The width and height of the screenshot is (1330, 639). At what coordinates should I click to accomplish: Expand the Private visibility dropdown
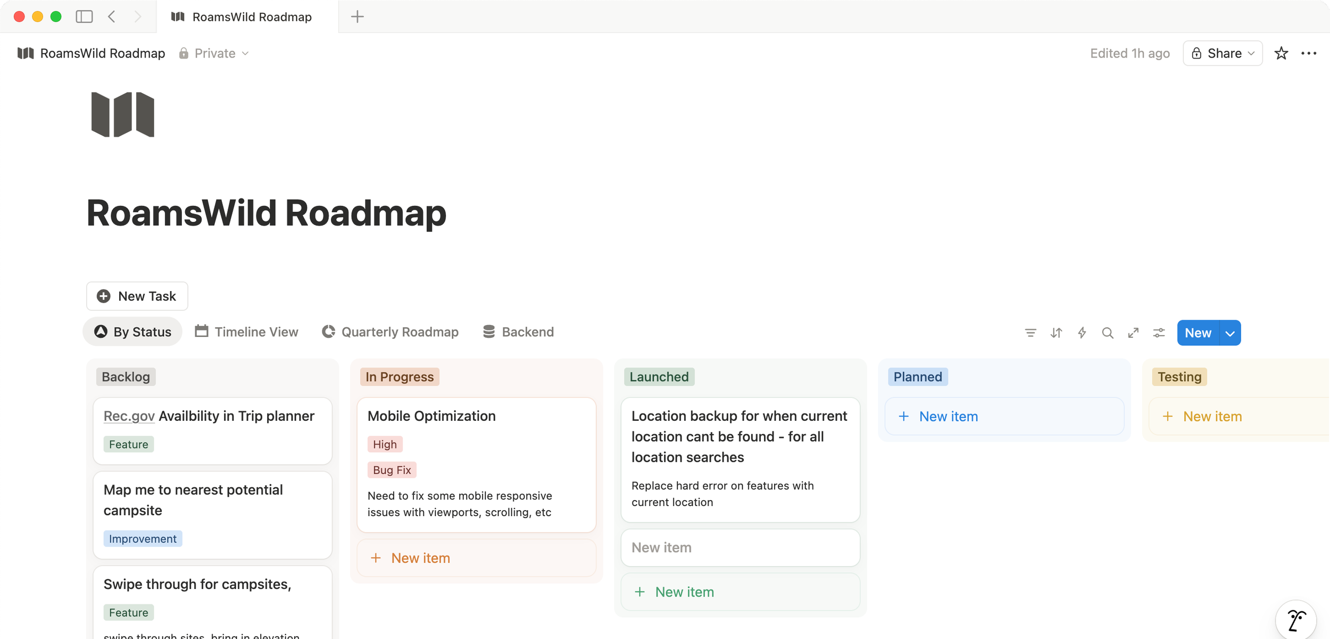pos(214,53)
